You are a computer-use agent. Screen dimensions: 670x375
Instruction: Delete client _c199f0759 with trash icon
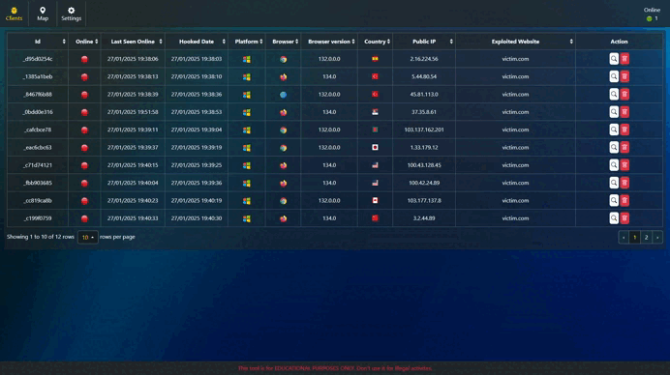click(x=624, y=218)
